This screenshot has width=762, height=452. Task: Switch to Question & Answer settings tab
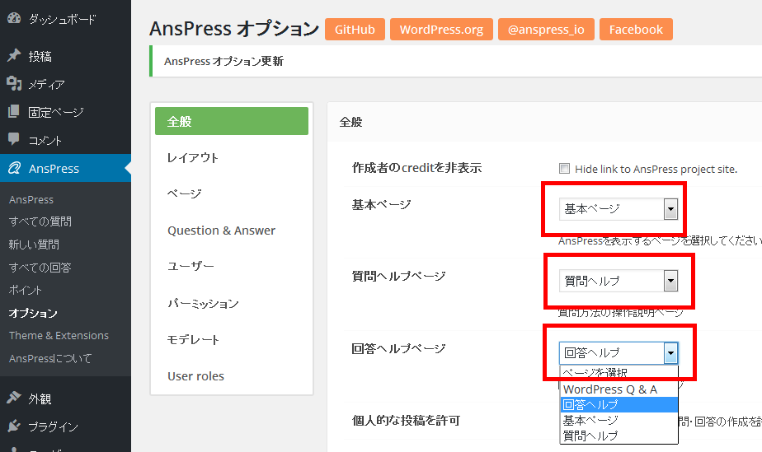(x=231, y=231)
